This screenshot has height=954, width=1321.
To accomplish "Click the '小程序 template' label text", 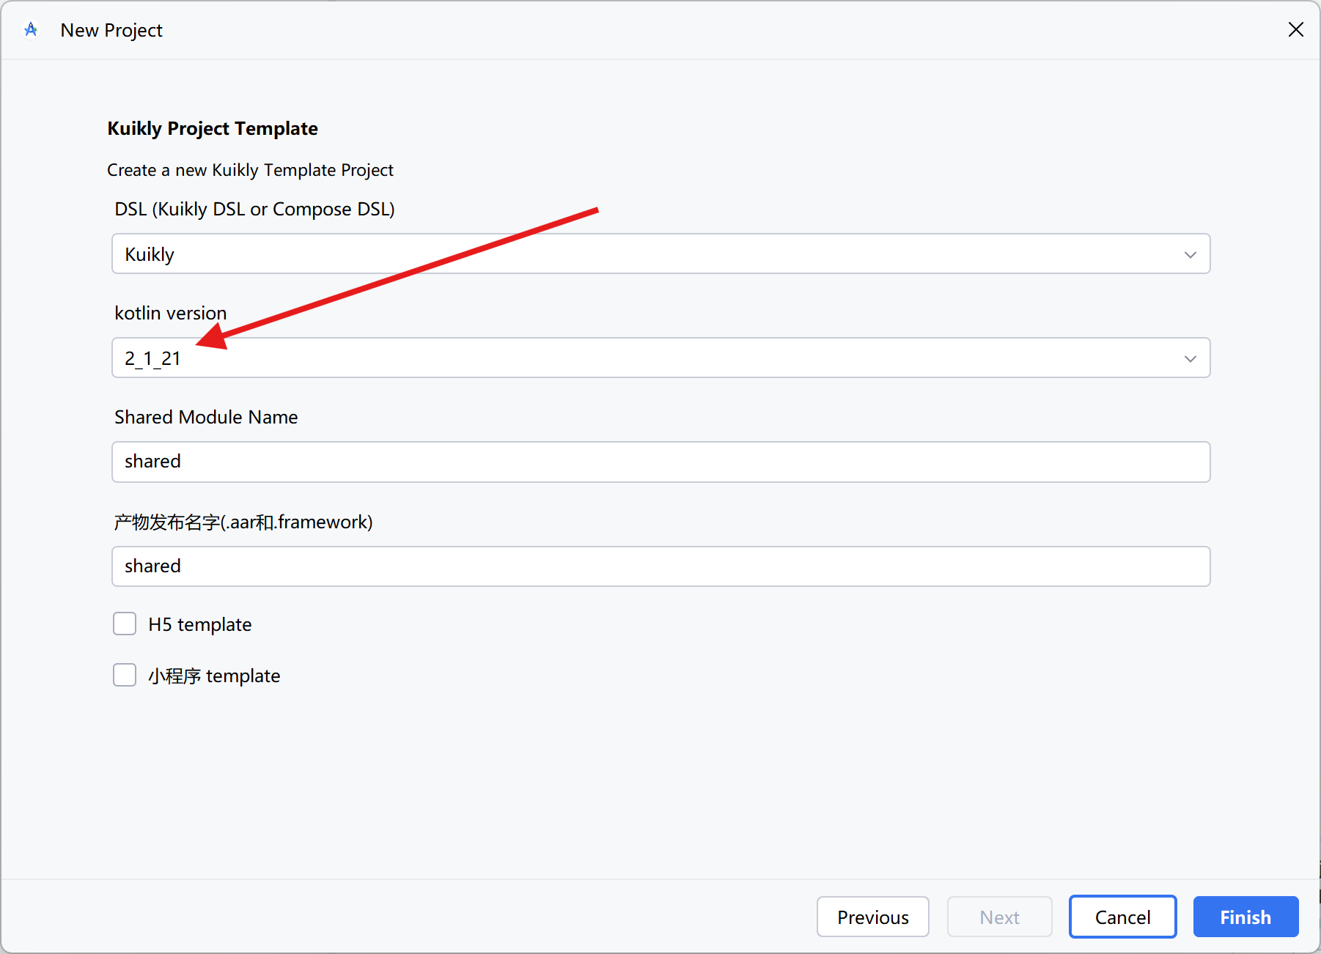I will tap(214, 676).
